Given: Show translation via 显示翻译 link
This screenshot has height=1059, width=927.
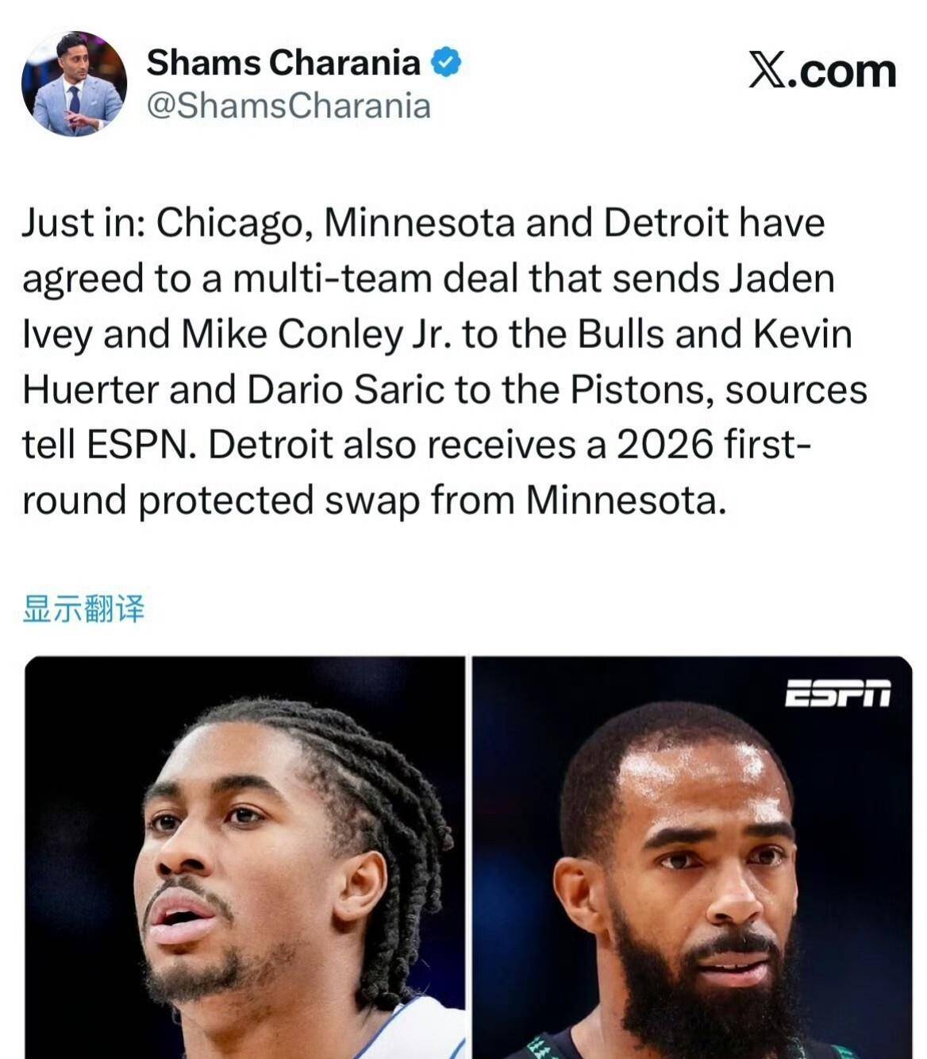Looking at the screenshot, I should point(83,609).
